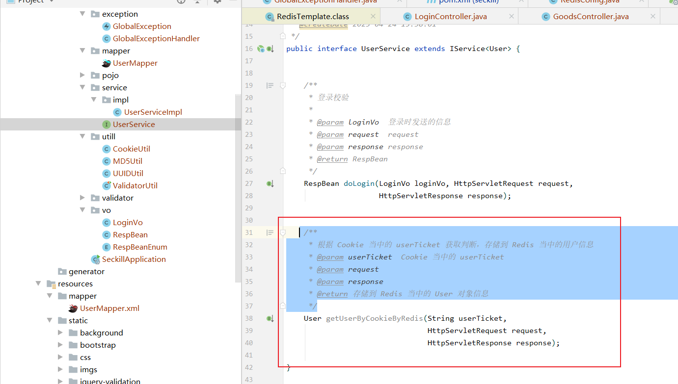
Task: Click the UserMapper.xml file icon
Action: coord(73,308)
